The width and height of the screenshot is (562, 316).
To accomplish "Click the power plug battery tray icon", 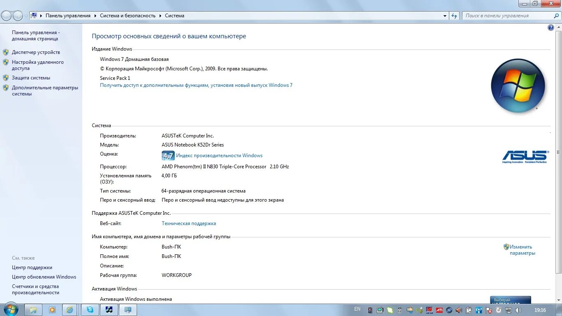I will 469,310.
